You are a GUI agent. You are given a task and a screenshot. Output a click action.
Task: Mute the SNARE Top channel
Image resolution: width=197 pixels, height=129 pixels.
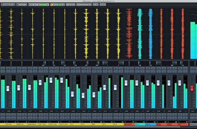pos(19,69)
